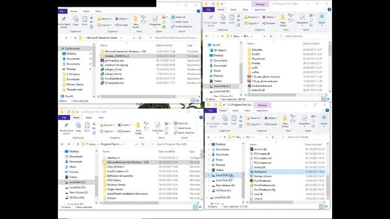Click horizontal scrollbar in Microsoft Games file list

(x=138, y=96)
